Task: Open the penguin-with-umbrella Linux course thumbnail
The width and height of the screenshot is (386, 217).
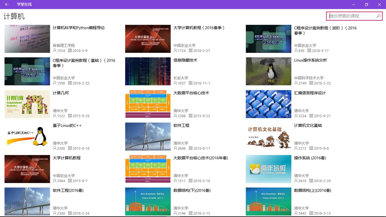Action: click(x=269, y=71)
